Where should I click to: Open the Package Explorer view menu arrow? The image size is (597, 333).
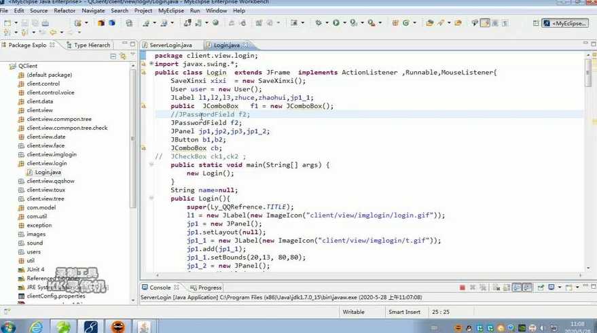pyautogui.click(x=132, y=56)
